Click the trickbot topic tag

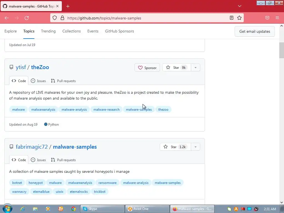[100, 191]
